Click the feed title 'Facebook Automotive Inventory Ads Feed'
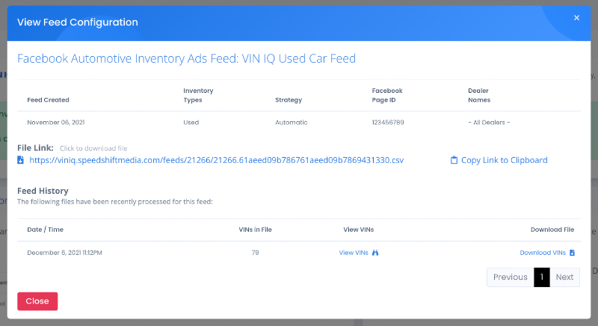Viewport: 598px width, 326px height. (x=186, y=58)
